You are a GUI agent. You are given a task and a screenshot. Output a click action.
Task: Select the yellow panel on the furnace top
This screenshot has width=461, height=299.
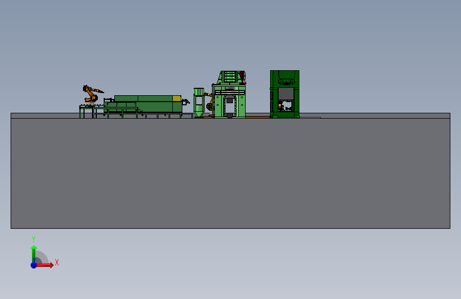177,98
